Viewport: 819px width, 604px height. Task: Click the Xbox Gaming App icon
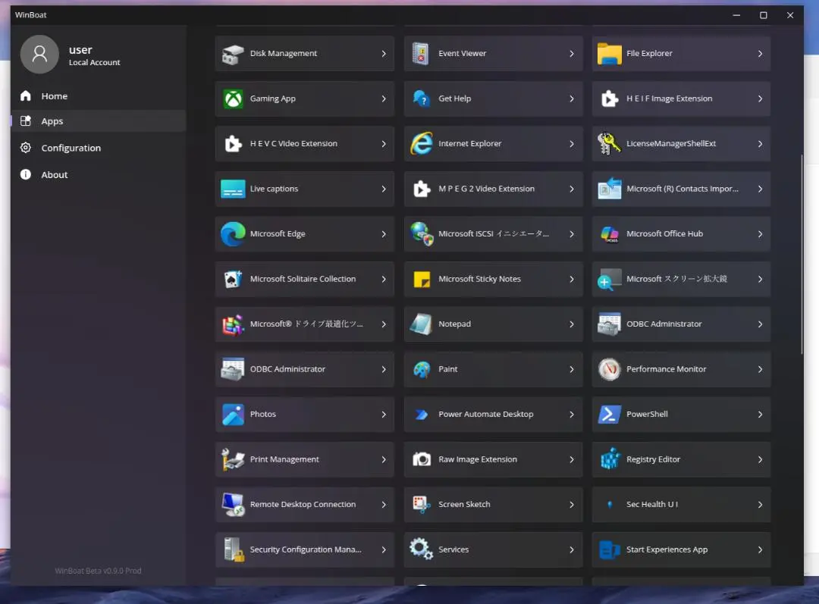[233, 99]
